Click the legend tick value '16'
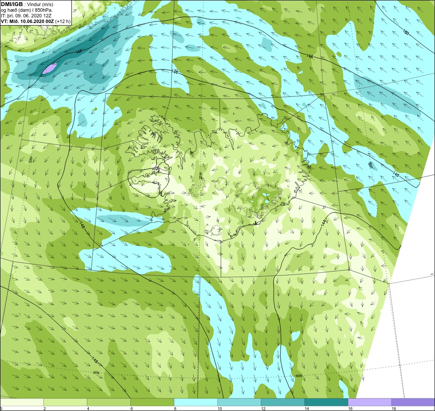The height and width of the screenshot is (411, 435). pos(350,408)
